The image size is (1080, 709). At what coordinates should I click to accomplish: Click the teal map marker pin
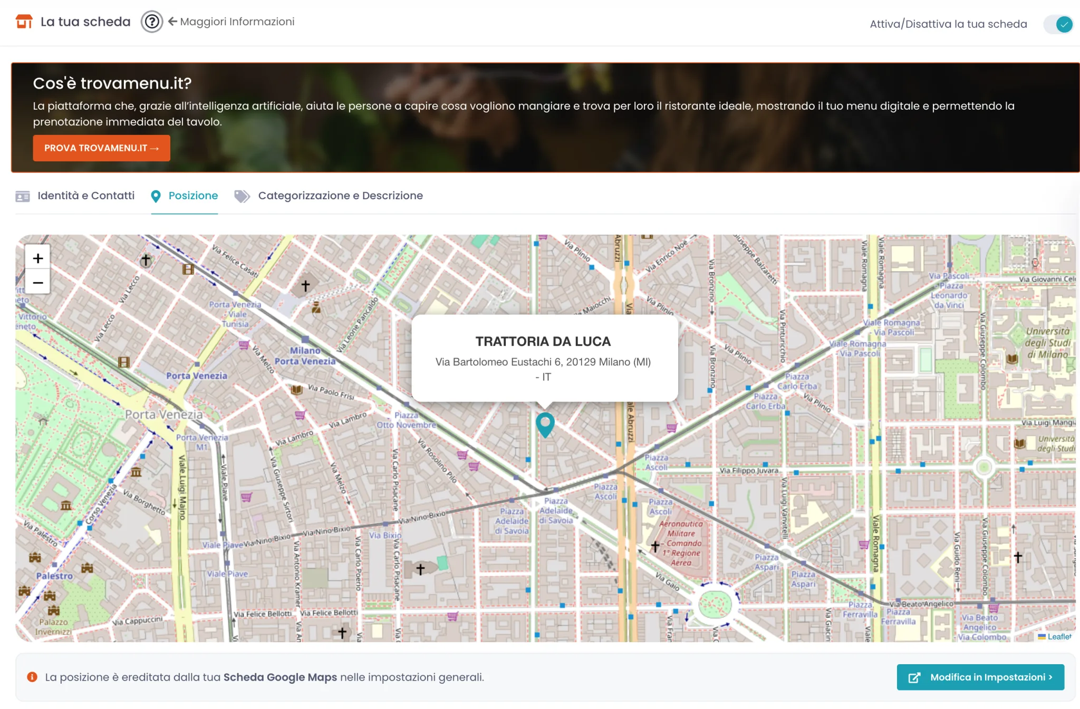[x=545, y=424]
